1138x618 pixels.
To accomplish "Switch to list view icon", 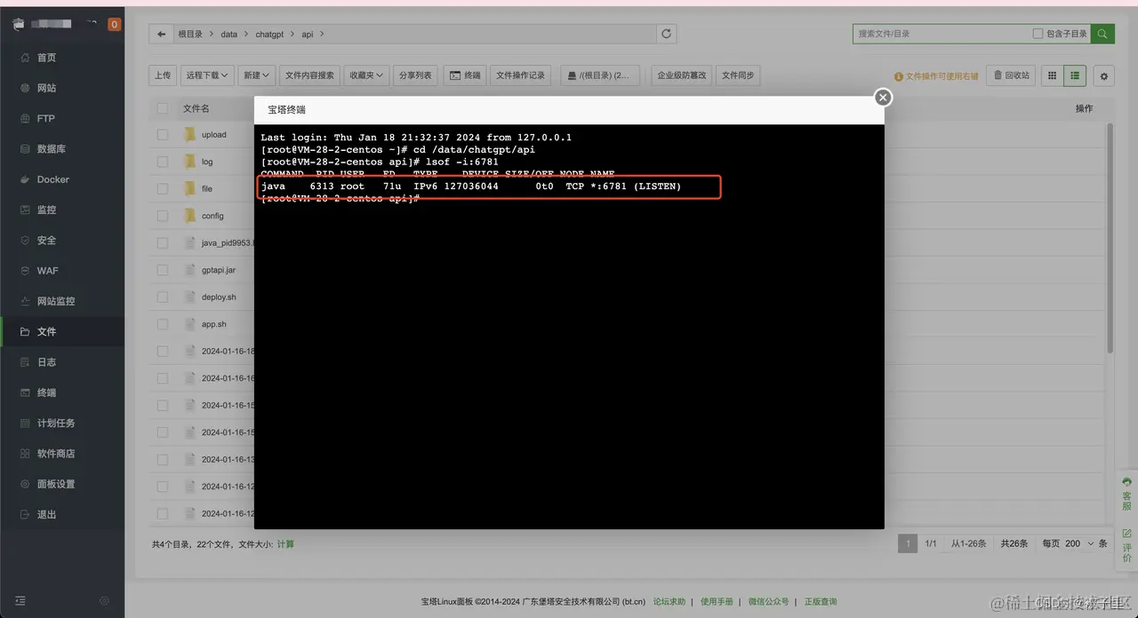I will [x=1075, y=75].
